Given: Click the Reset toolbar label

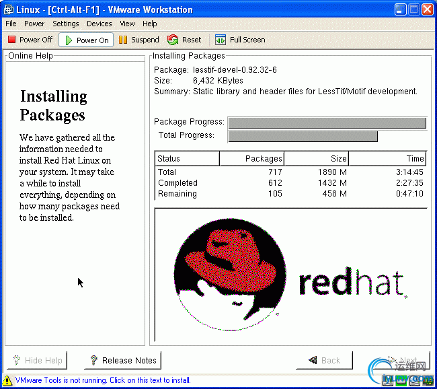Looking at the screenshot, I should (x=192, y=40).
